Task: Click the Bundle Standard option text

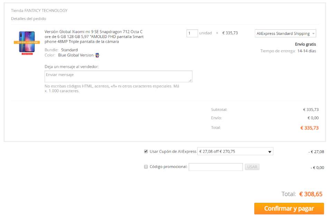Action: (69, 50)
